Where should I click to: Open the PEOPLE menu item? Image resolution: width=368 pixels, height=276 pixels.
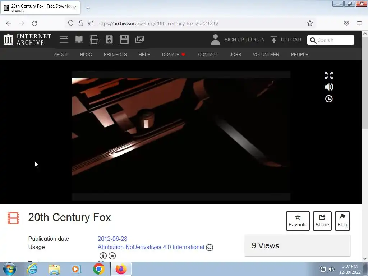click(x=299, y=55)
